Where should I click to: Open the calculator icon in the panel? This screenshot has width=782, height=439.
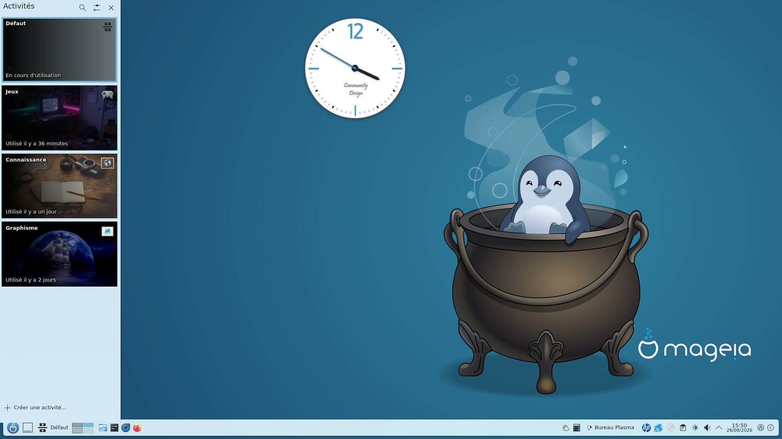pyautogui.click(x=577, y=428)
